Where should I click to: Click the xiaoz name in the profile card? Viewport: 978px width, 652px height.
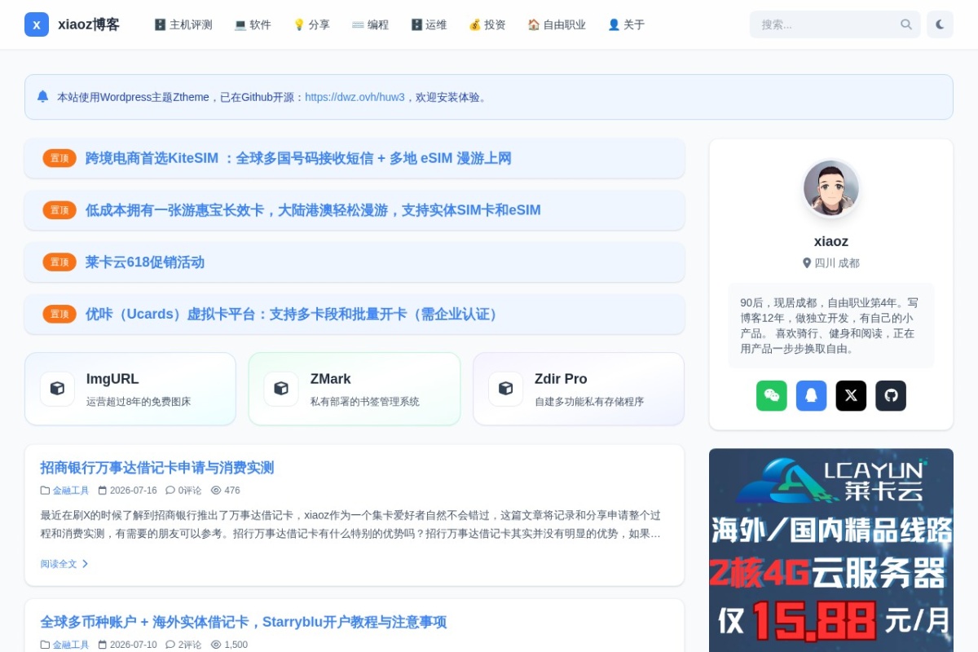coord(831,241)
